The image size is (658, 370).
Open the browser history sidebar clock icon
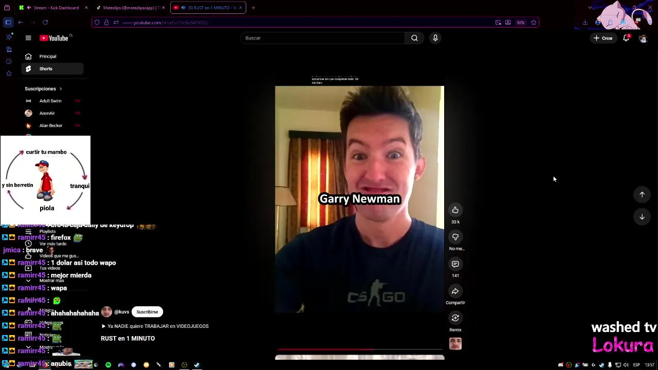tap(9, 61)
